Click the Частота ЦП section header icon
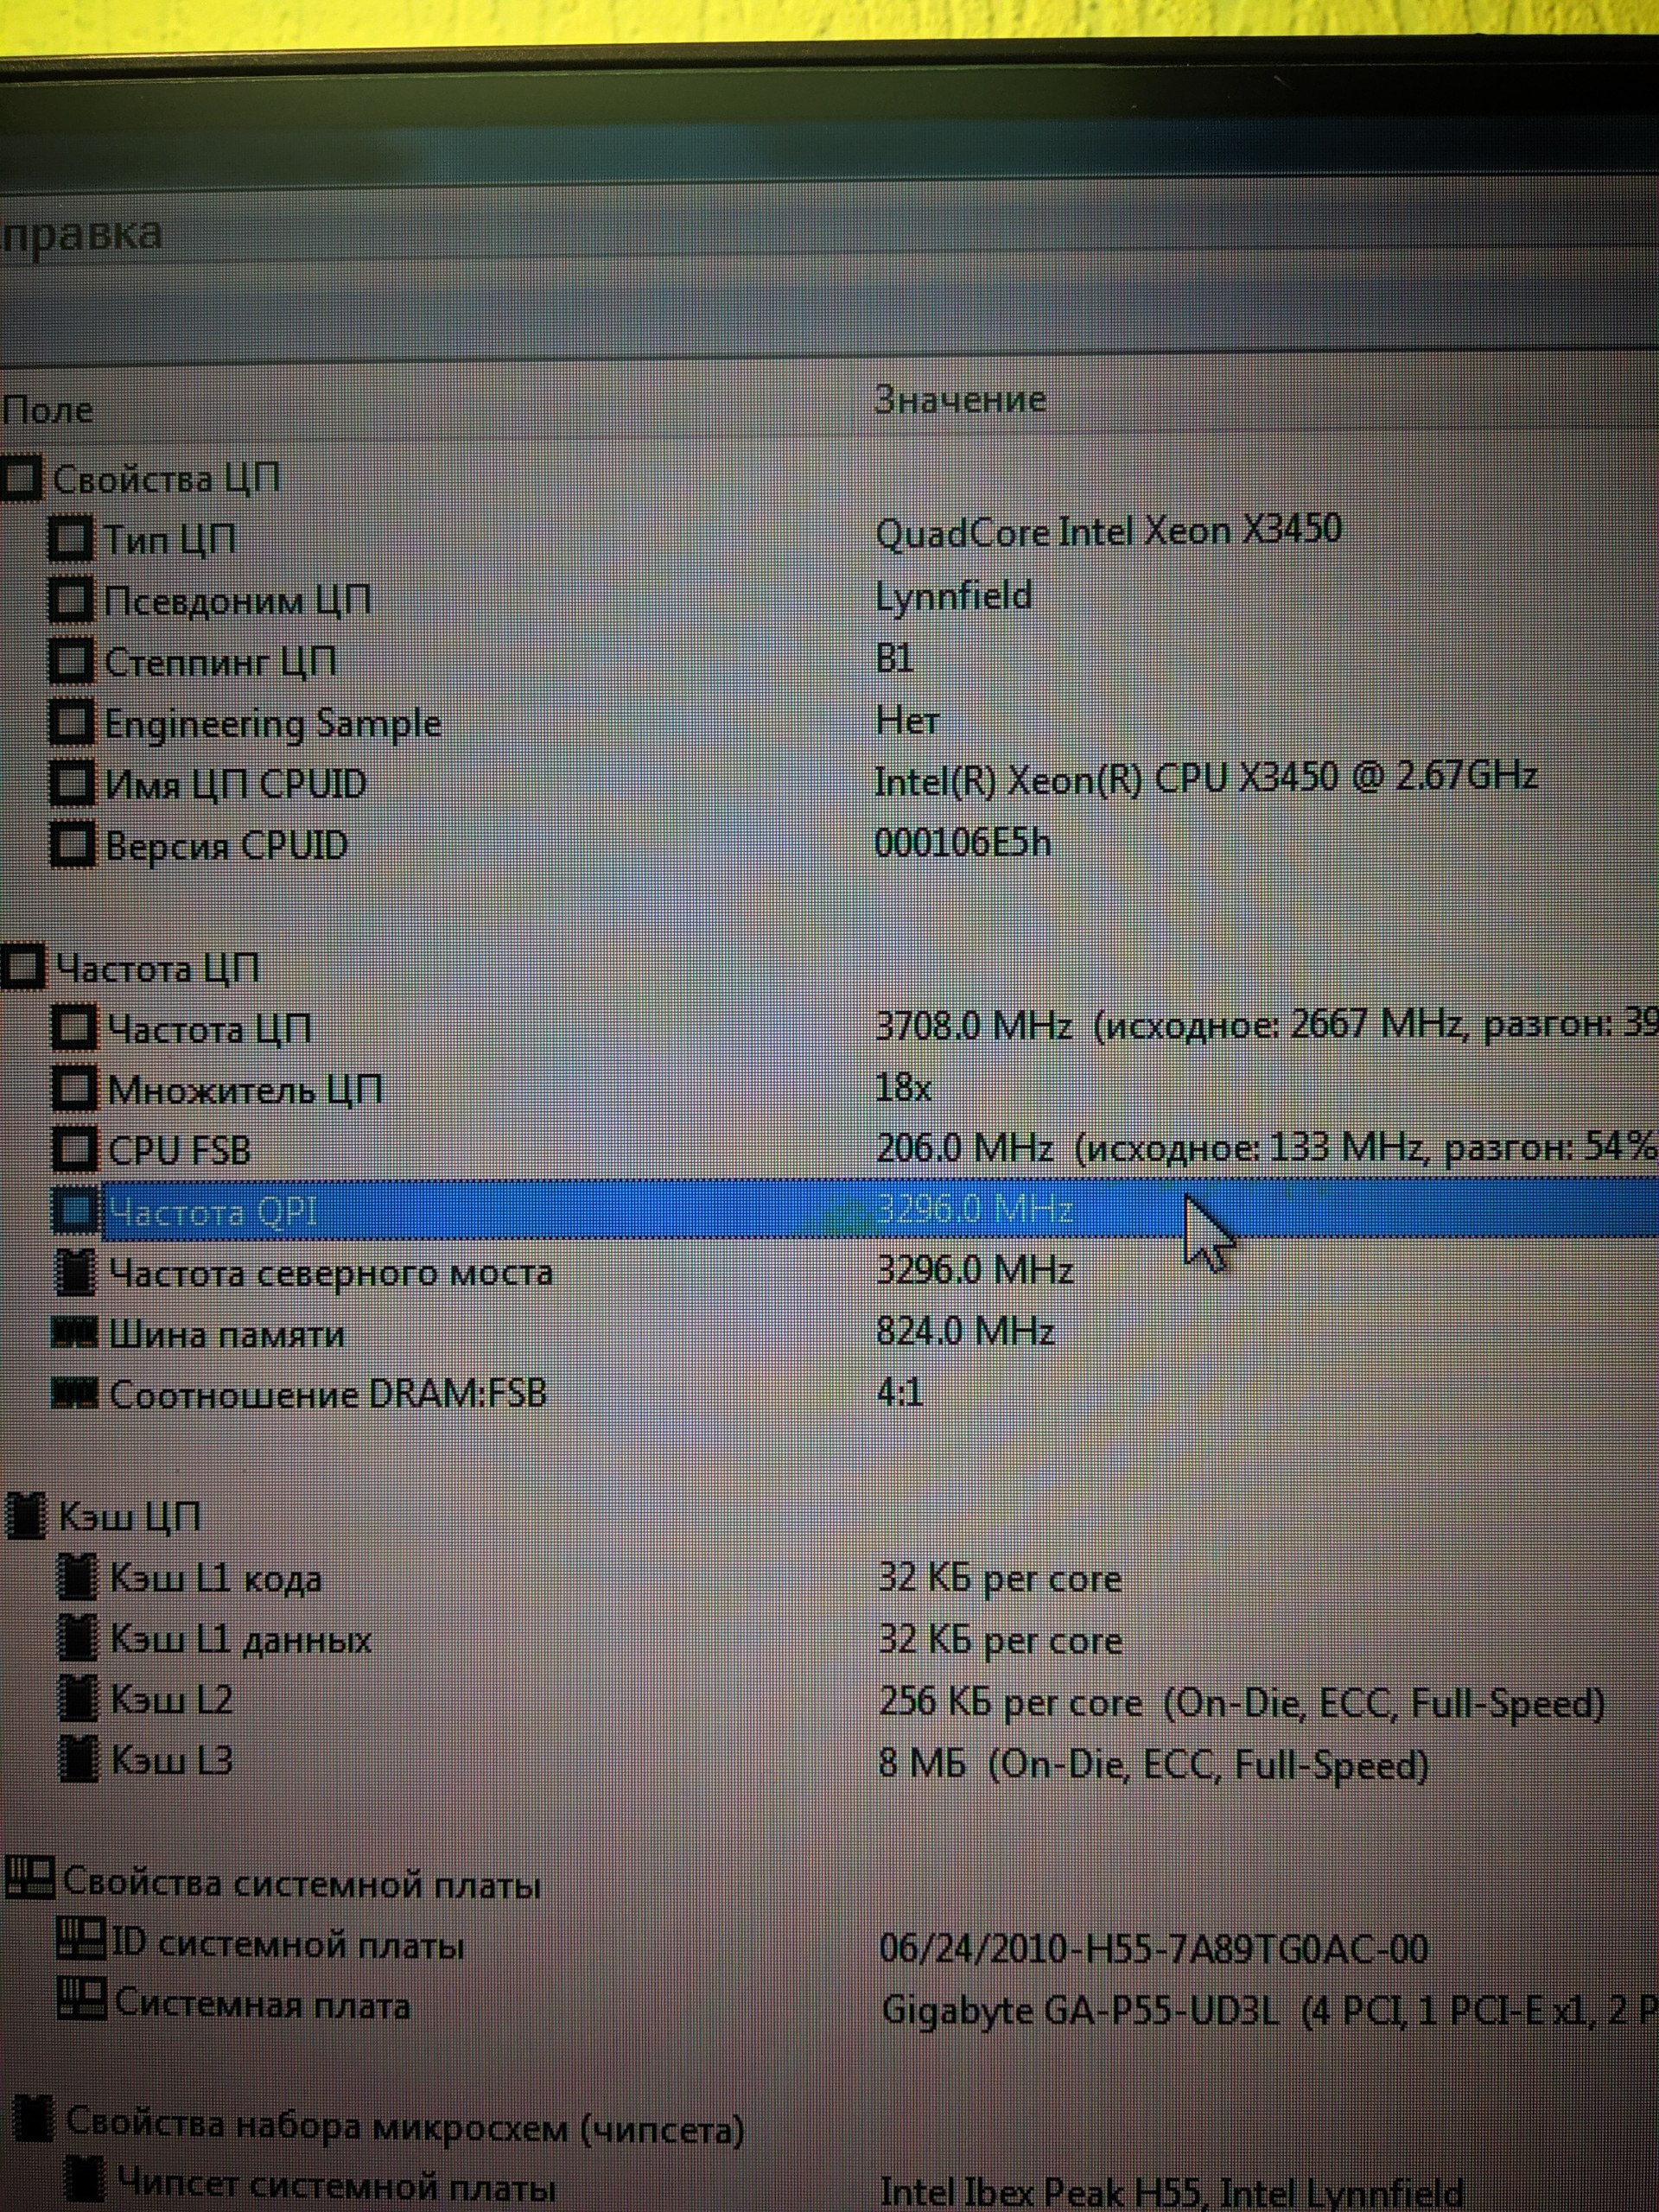The image size is (1659, 2212). (x=24, y=967)
